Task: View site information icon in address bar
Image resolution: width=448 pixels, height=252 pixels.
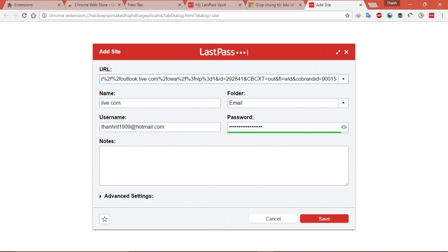Action: tap(44, 15)
